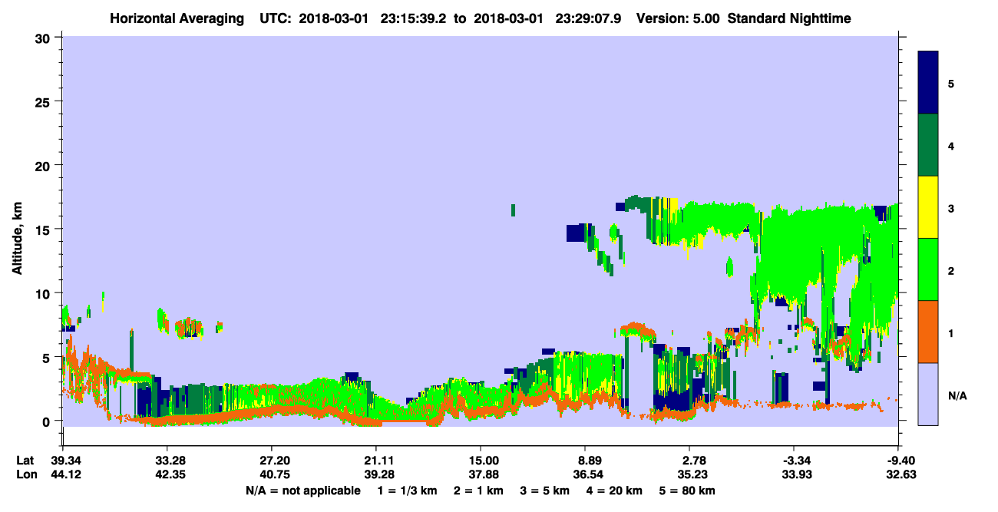Click the 'Version: 5.00' text
Screen dimensions: 998x512
point(677,18)
